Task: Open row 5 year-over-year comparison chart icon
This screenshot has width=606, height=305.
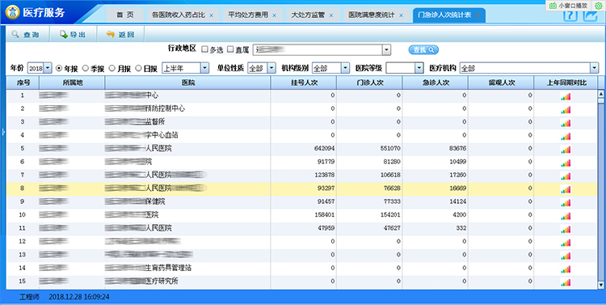Action: coord(566,150)
